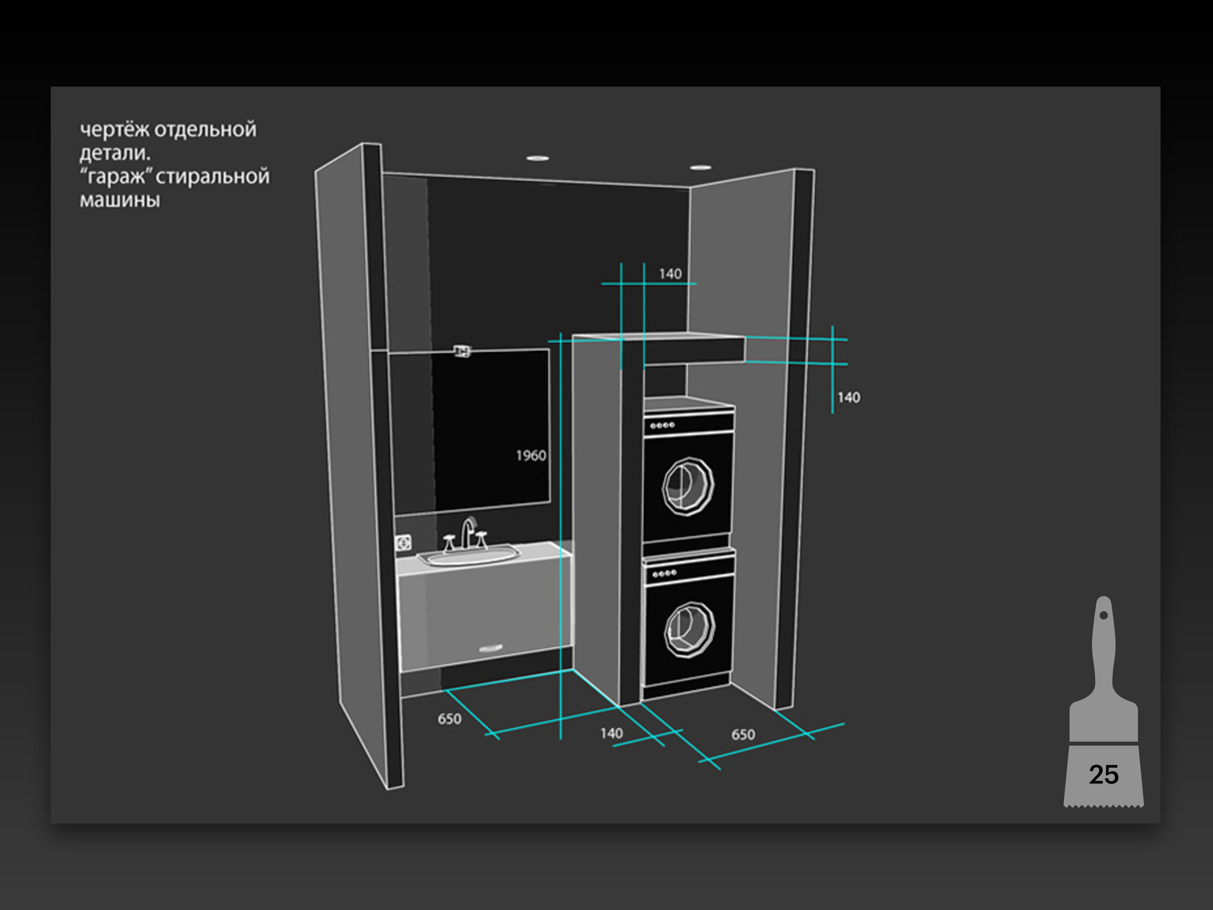Click the lower washing machine round door
The height and width of the screenshot is (910, 1213).
pos(689,630)
